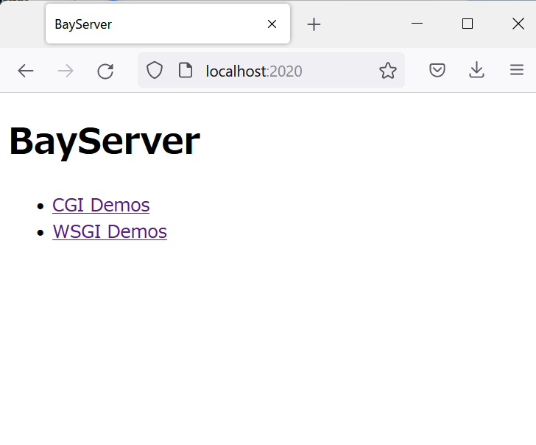Close the BayServer tab
The width and height of the screenshot is (536, 445).
coord(272,24)
